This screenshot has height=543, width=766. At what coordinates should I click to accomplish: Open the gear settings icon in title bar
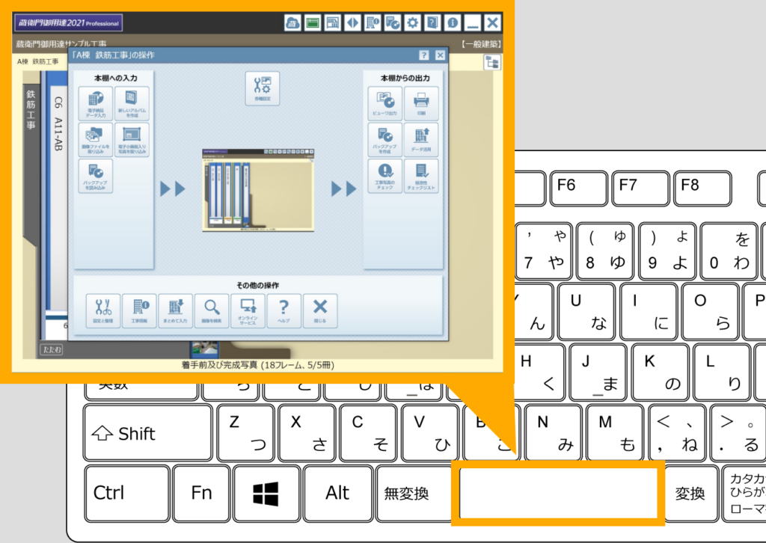pyautogui.click(x=412, y=23)
